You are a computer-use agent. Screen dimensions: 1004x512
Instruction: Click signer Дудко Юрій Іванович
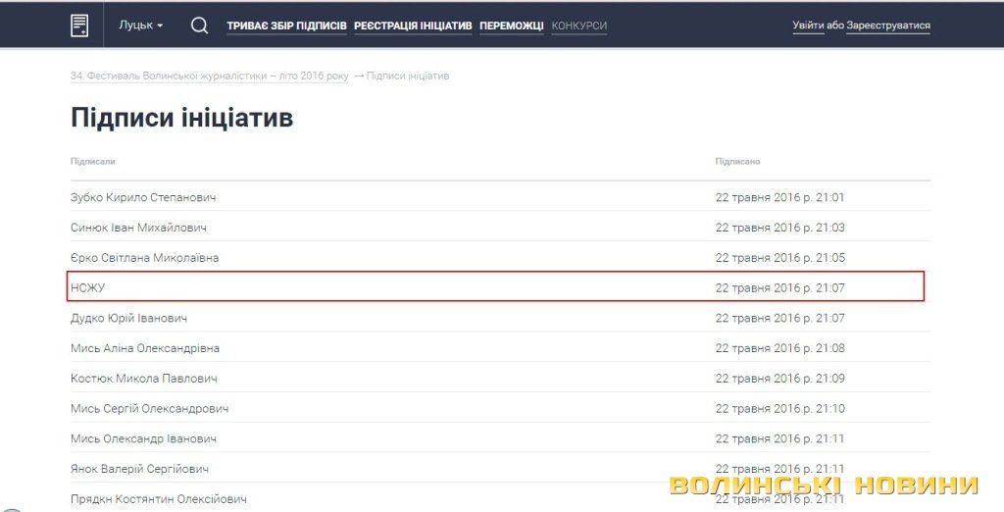tap(128, 318)
